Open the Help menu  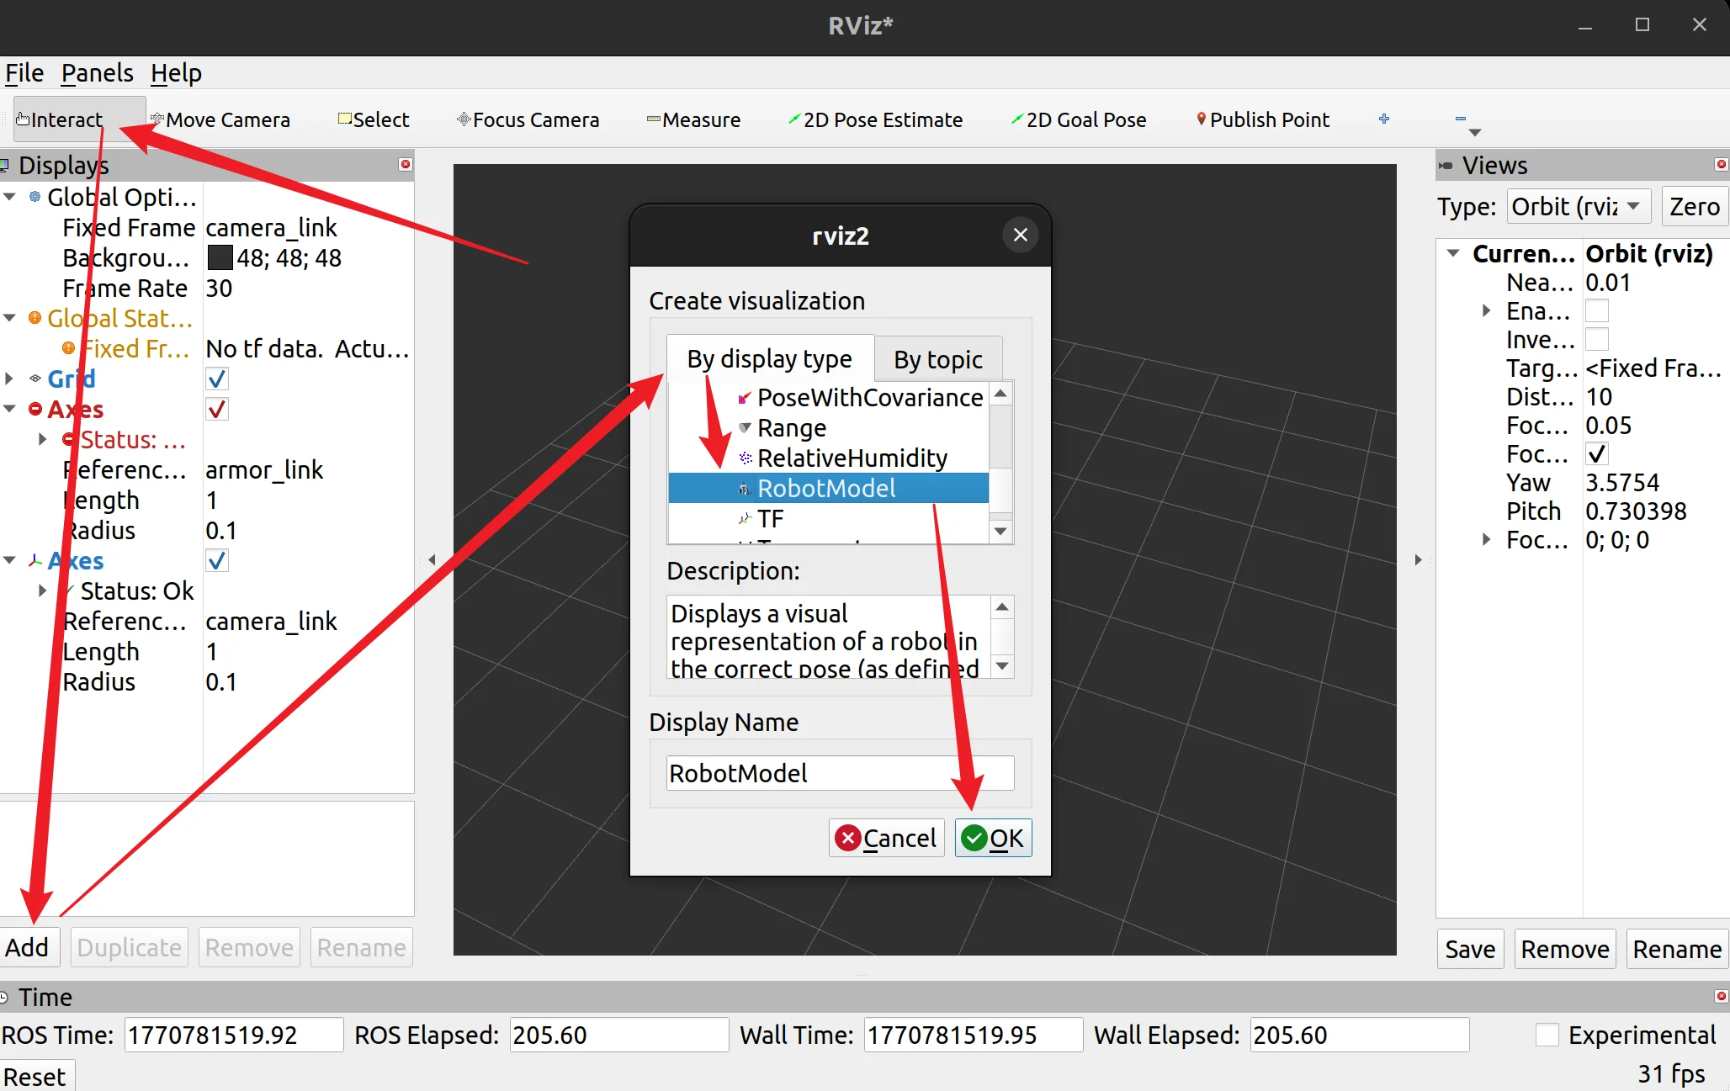click(176, 73)
